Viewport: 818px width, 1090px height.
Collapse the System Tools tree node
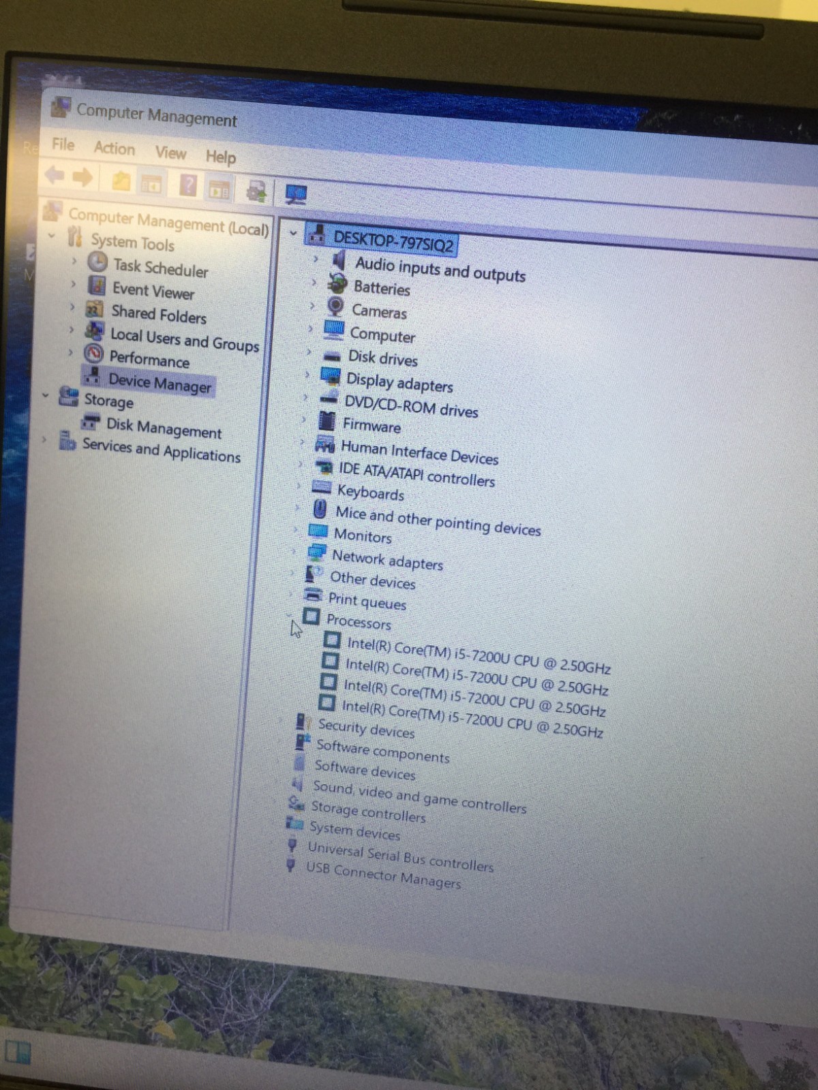52,236
